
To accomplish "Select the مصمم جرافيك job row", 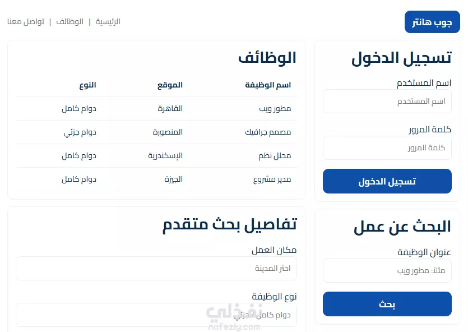I will coord(156,132).
